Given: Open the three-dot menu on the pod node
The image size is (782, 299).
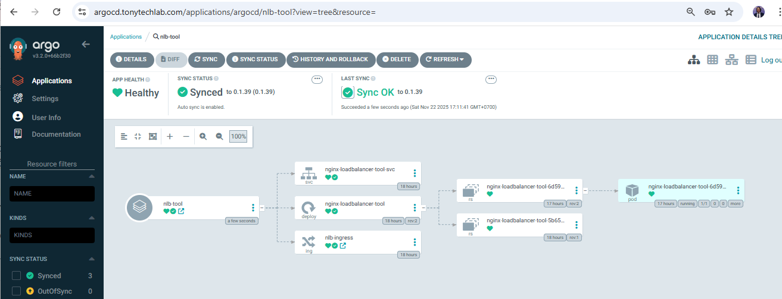Looking at the screenshot, I should coord(738,190).
